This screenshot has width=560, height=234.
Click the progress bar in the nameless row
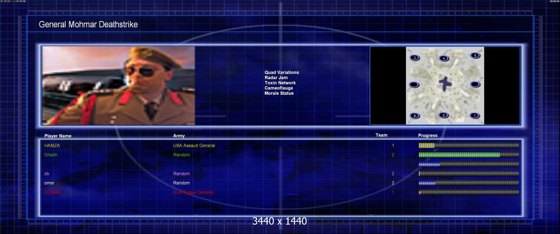tap(469, 164)
